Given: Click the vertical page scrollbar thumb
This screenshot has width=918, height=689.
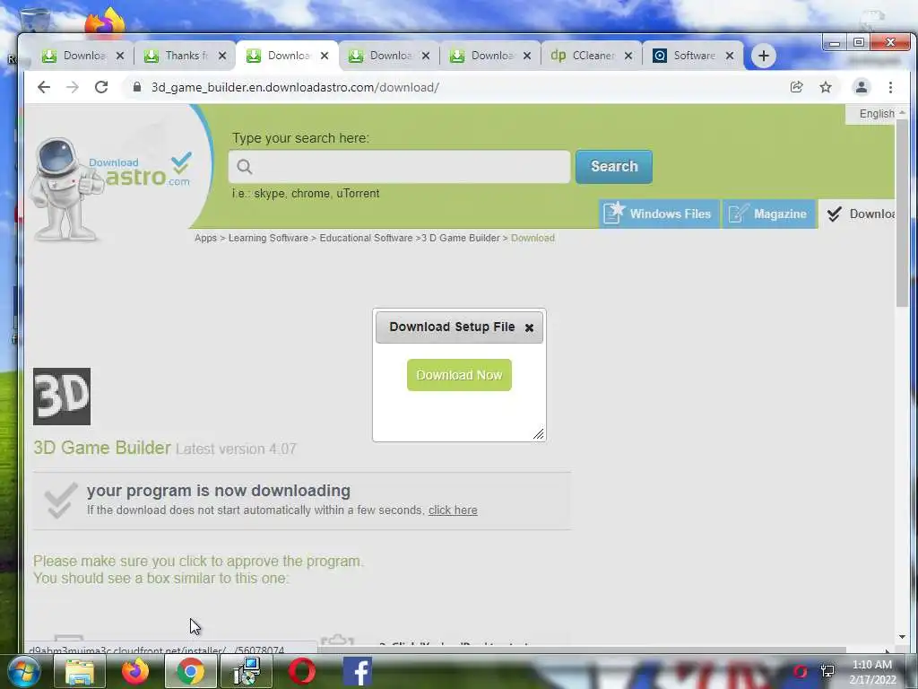Looking at the screenshot, I should click(902, 212).
